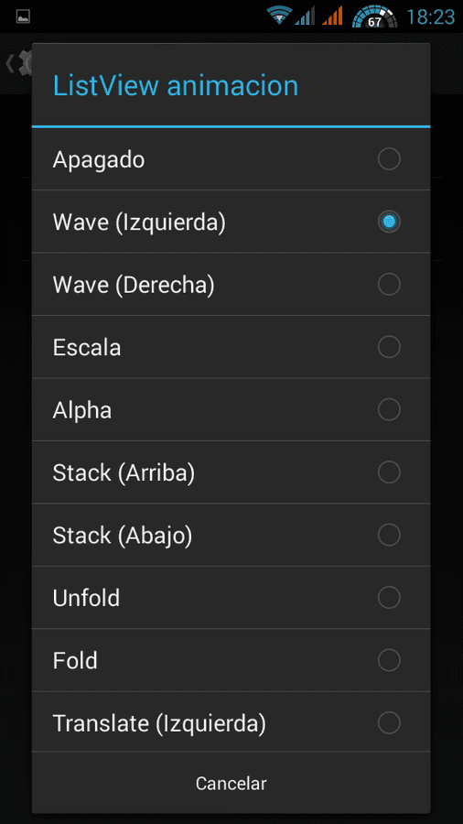Choose the Escala animation radio button
The height and width of the screenshot is (824, 463).
pos(389,347)
